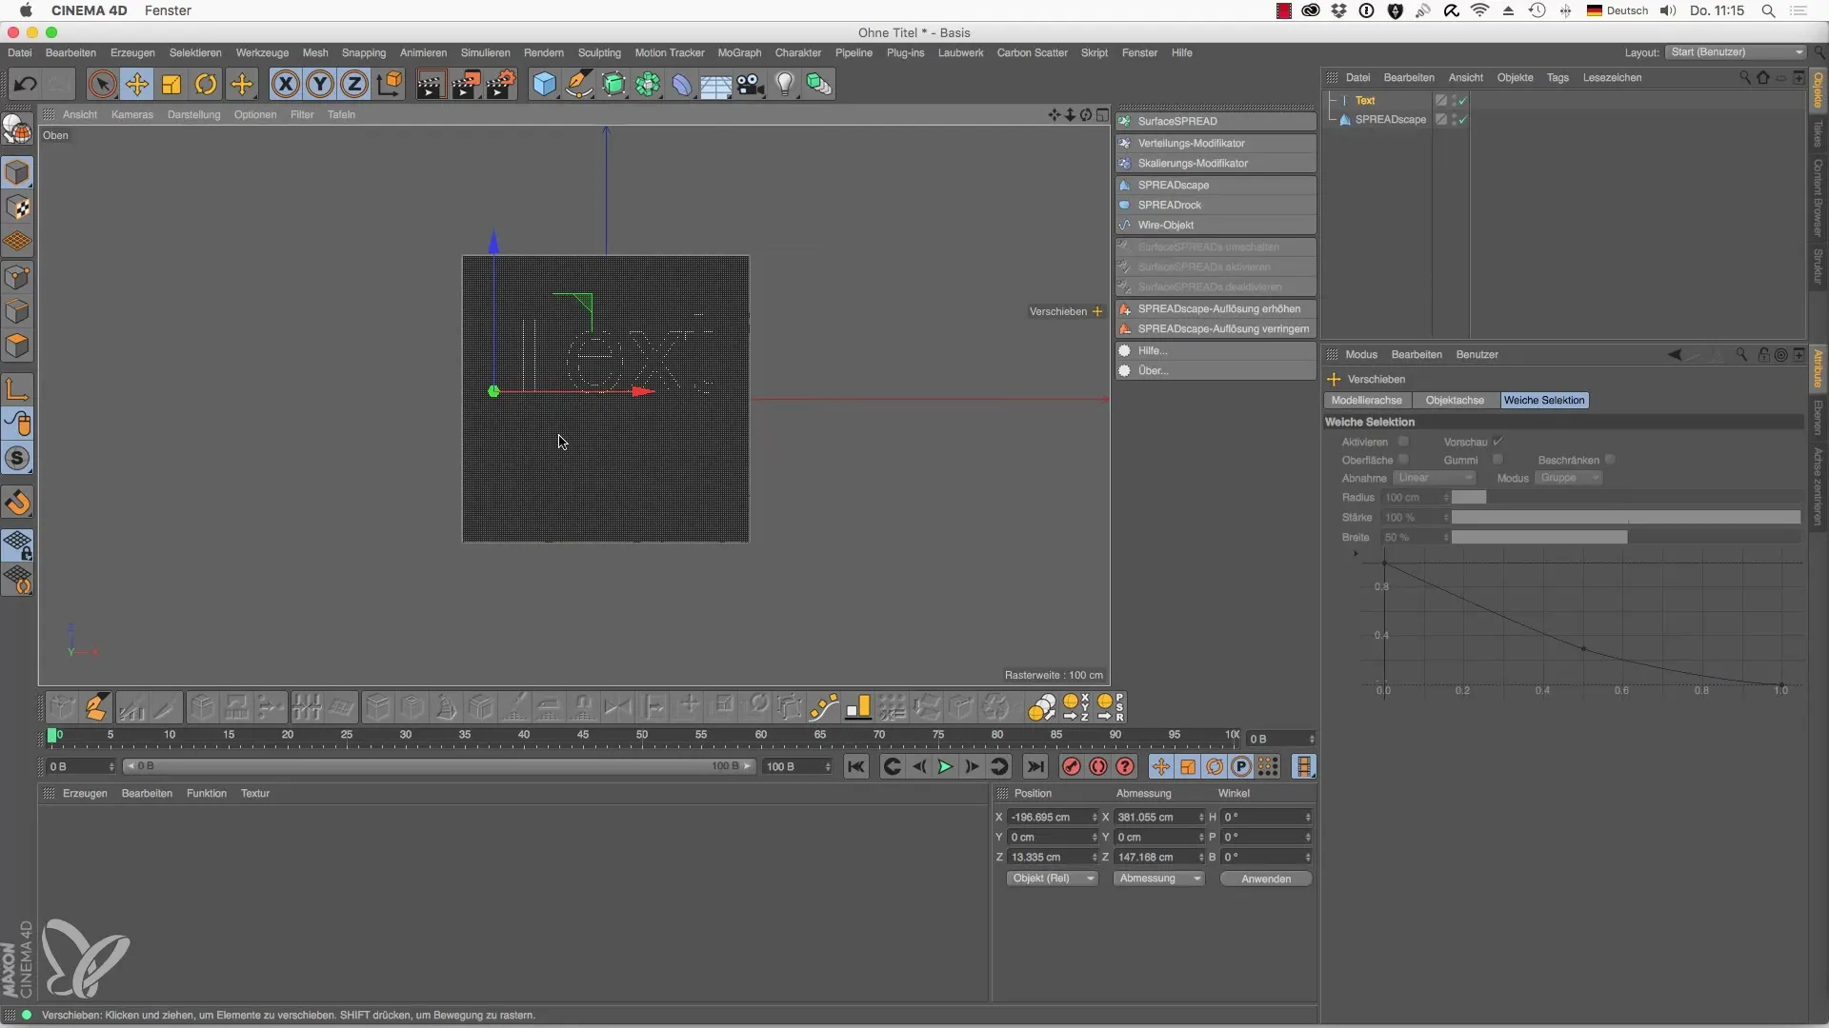Open the MoGraph menu
1829x1028 pixels.
point(739,53)
